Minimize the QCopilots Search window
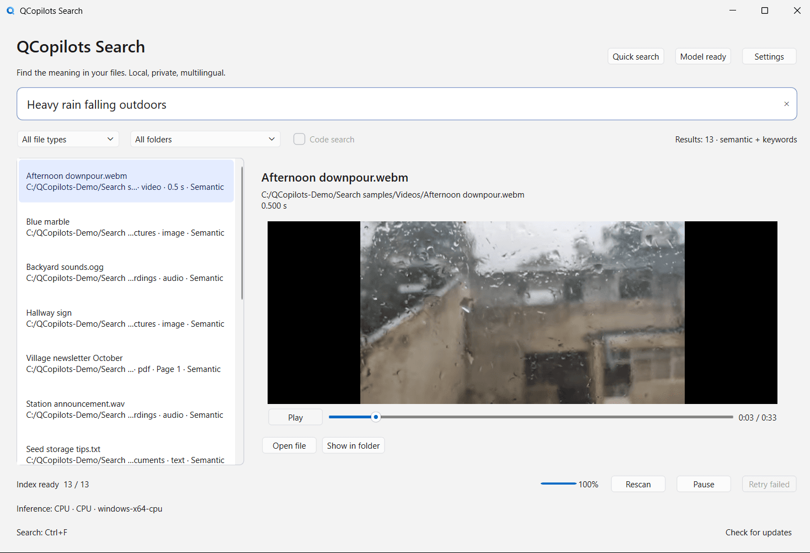 pos(733,10)
